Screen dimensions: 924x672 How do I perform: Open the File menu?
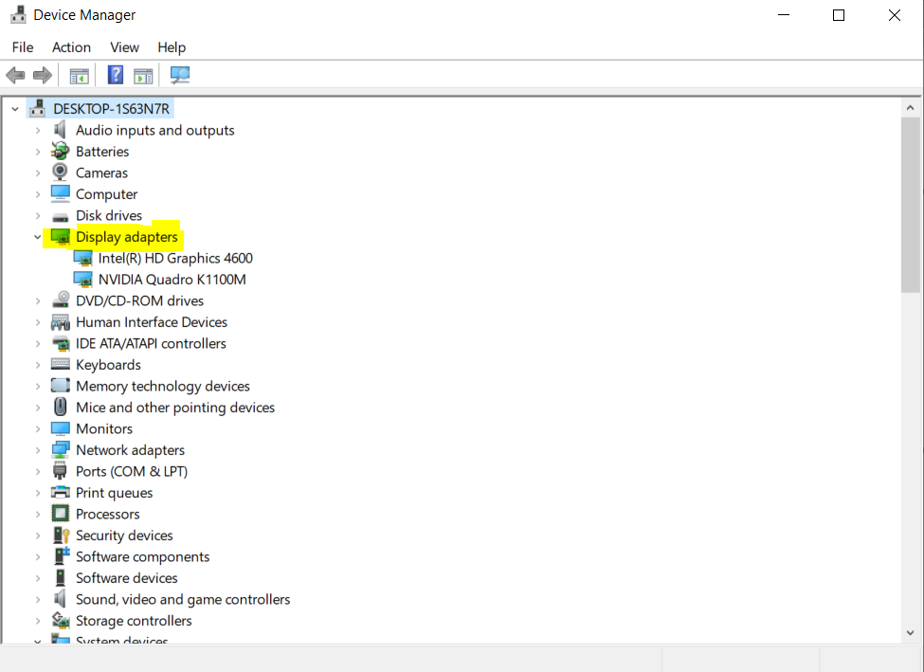click(23, 47)
